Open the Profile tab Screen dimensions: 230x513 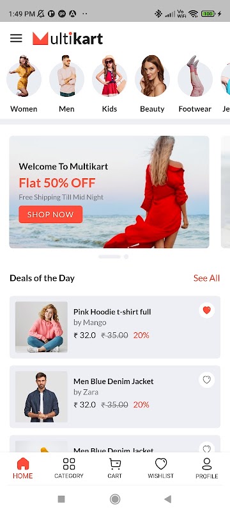point(206,468)
